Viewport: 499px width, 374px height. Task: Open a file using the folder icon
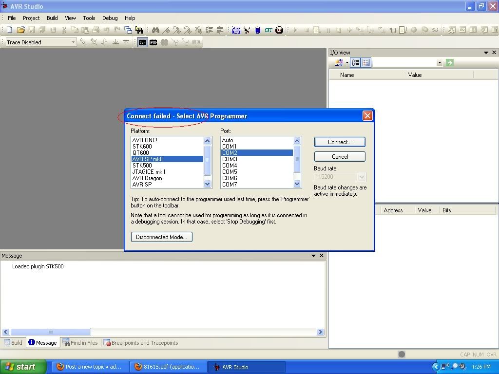coord(20,30)
